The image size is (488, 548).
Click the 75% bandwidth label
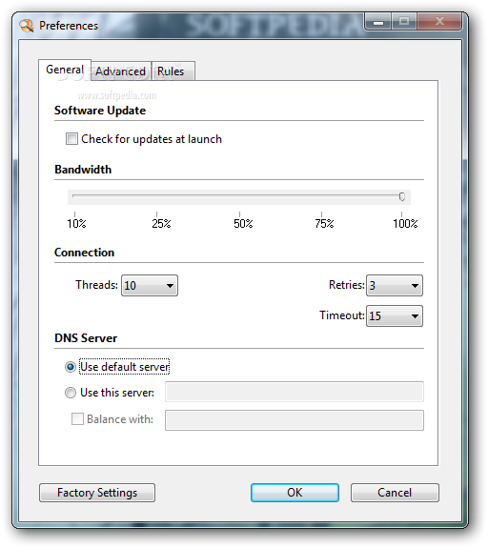[324, 224]
